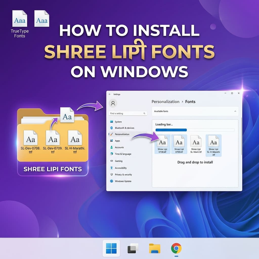Click the Privacy shield icon
This screenshot has height=259, width=259.
(112, 175)
